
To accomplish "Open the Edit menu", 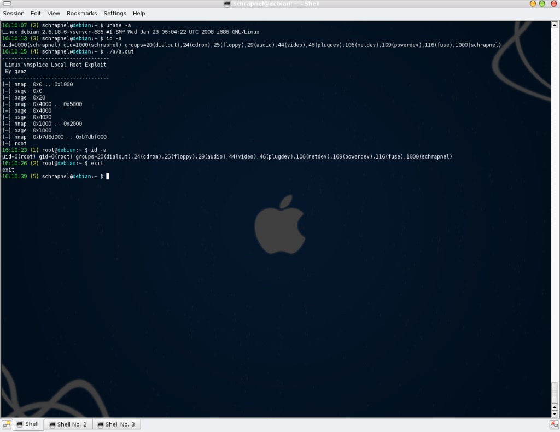I will [x=36, y=13].
